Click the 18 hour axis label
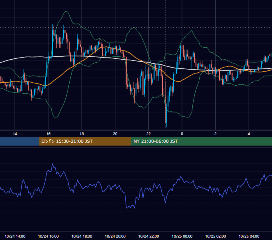 pos(82,134)
